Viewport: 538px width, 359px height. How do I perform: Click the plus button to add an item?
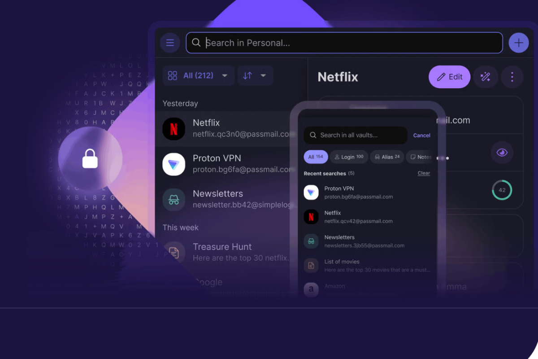[x=519, y=43]
